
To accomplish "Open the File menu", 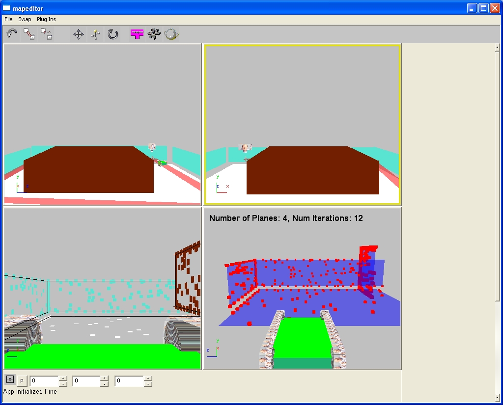I will coord(8,19).
